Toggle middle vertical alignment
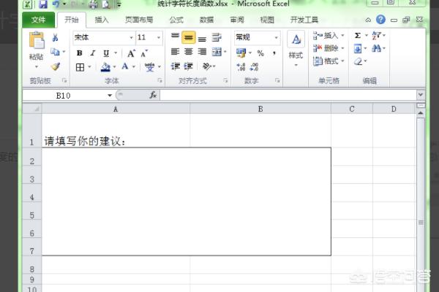 click(188, 36)
